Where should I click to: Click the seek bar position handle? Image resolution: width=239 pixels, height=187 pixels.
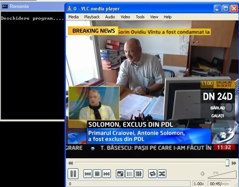[227, 163]
